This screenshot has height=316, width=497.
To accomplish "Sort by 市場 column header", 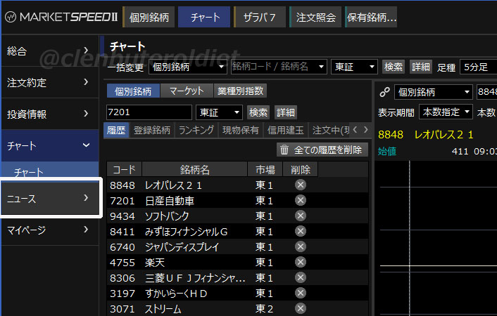I will (x=265, y=169).
